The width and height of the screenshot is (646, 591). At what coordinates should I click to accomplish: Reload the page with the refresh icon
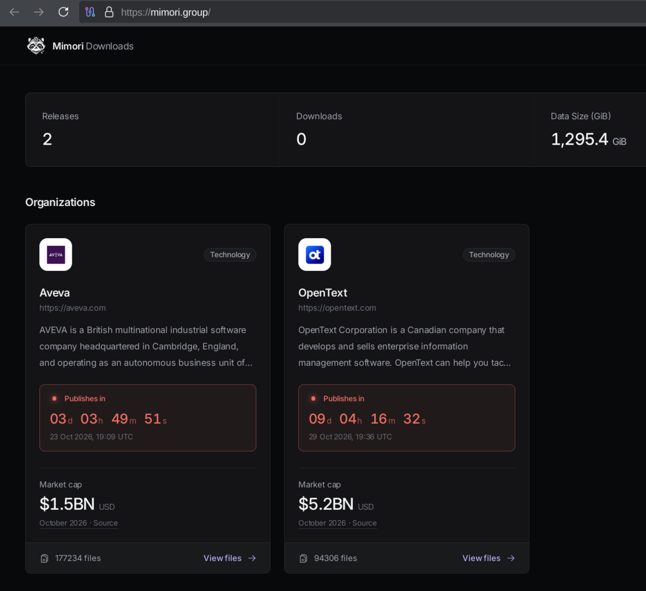click(x=63, y=12)
